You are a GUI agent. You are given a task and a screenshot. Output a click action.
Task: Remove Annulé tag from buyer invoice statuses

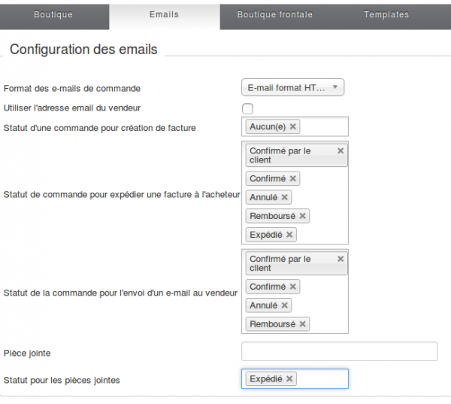(x=285, y=197)
